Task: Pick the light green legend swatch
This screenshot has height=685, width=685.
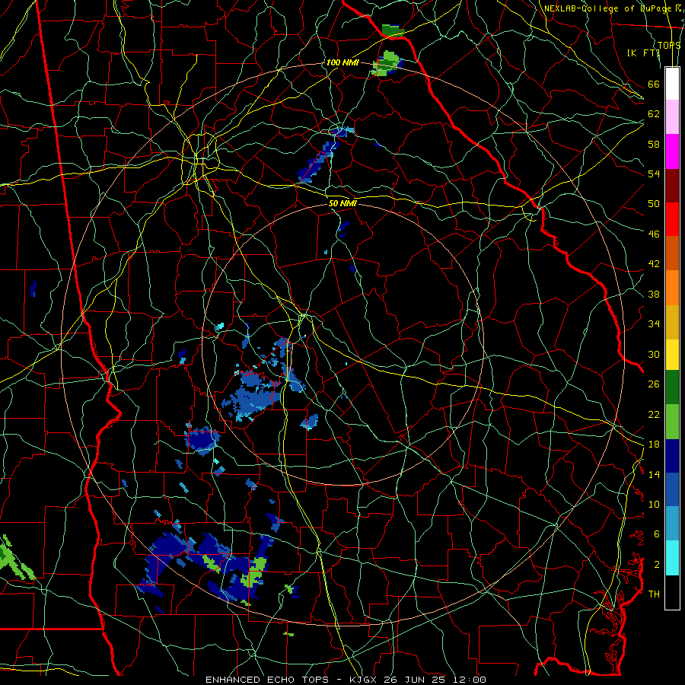Action: click(672, 422)
